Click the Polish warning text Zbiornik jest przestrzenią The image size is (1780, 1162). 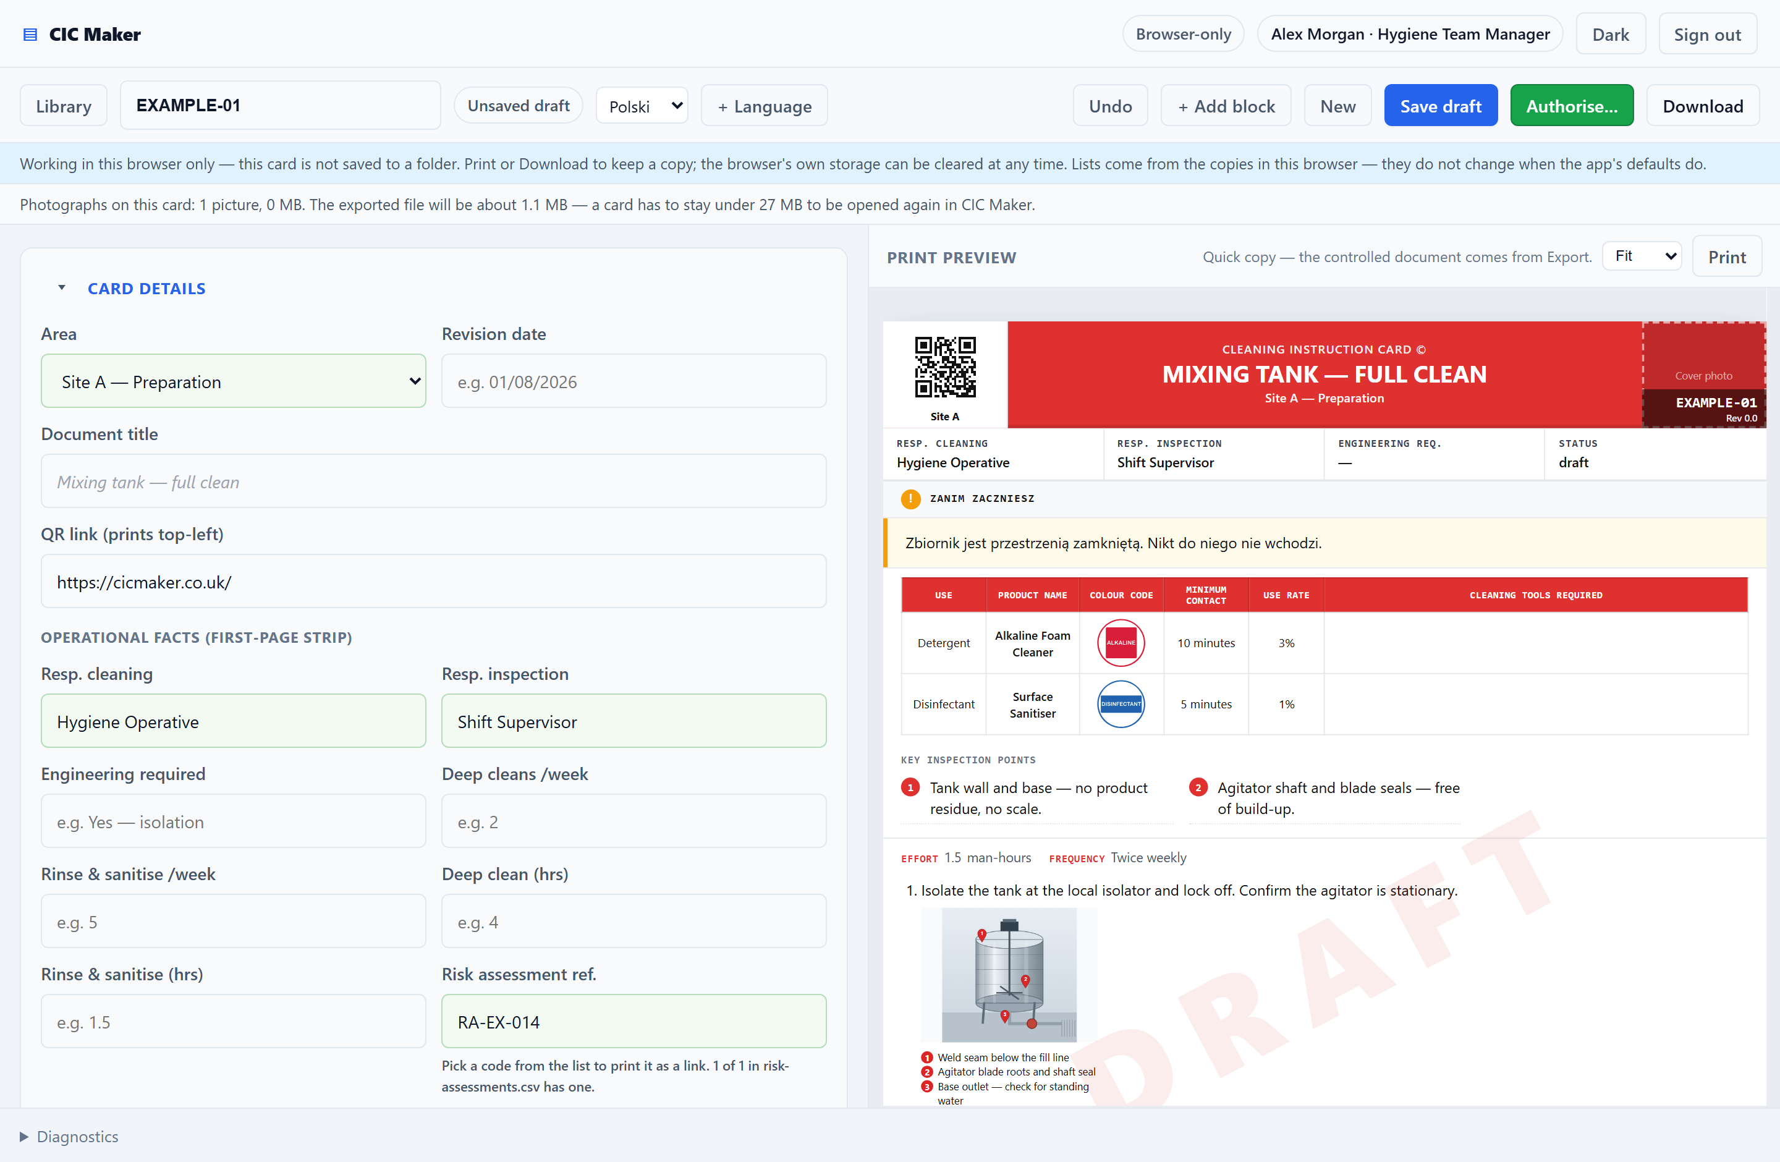tap(1113, 543)
